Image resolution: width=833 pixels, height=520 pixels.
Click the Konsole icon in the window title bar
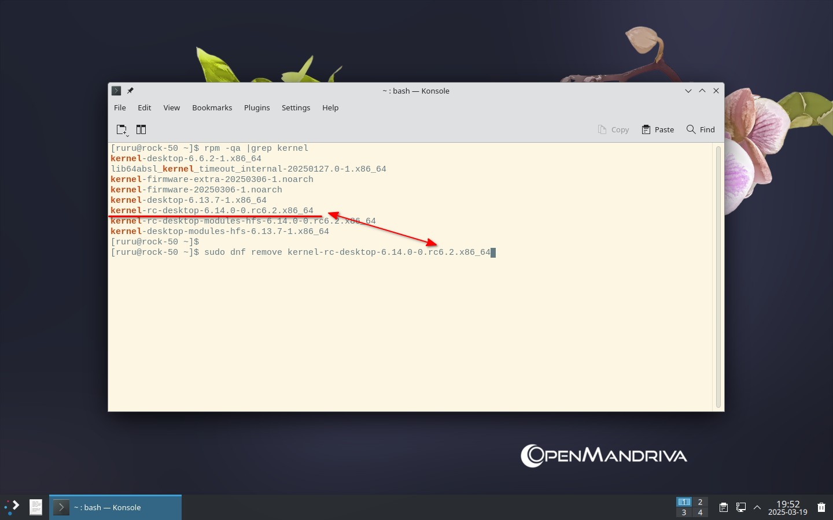click(x=116, y=91)
